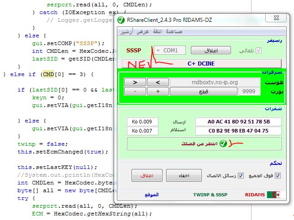Click the RIDAMS label at bottom
The height and width of the screenshot is (220, 294).
click(x=255, y=195)
